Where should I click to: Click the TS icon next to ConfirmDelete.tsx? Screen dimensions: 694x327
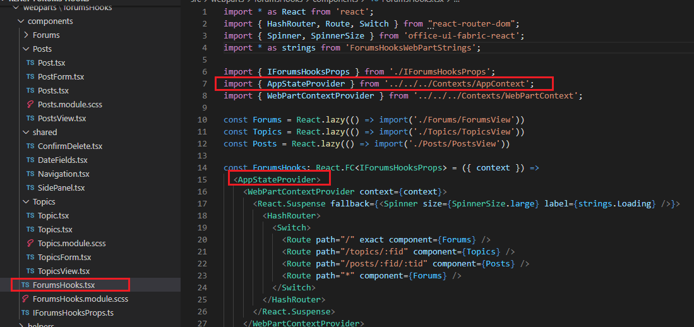(30, 146)
